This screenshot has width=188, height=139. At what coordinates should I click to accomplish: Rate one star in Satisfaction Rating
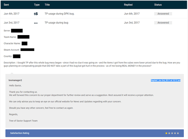click(x=166, y=133)
